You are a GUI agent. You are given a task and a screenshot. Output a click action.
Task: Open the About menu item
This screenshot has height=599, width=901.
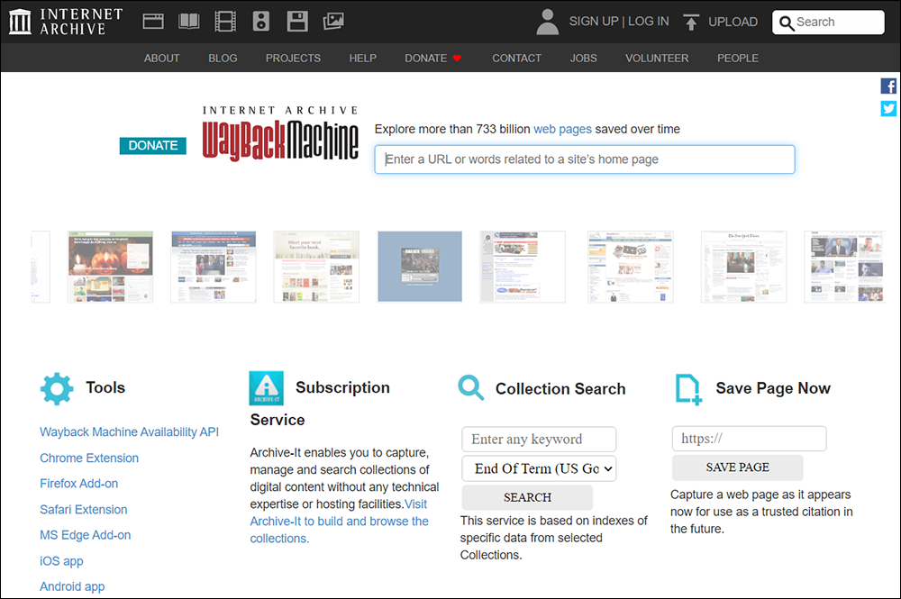(x=162, y=58)
